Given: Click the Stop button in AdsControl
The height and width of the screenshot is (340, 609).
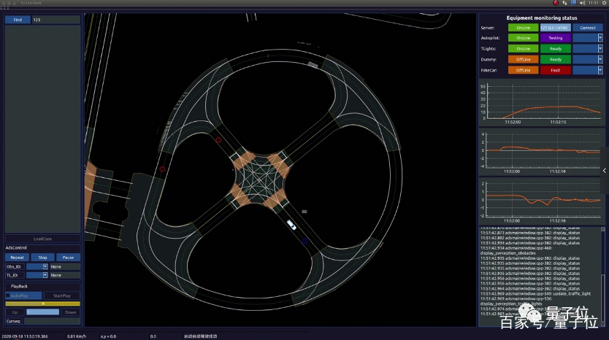Looking at the screenshot, I should click(x=42, y=258).
